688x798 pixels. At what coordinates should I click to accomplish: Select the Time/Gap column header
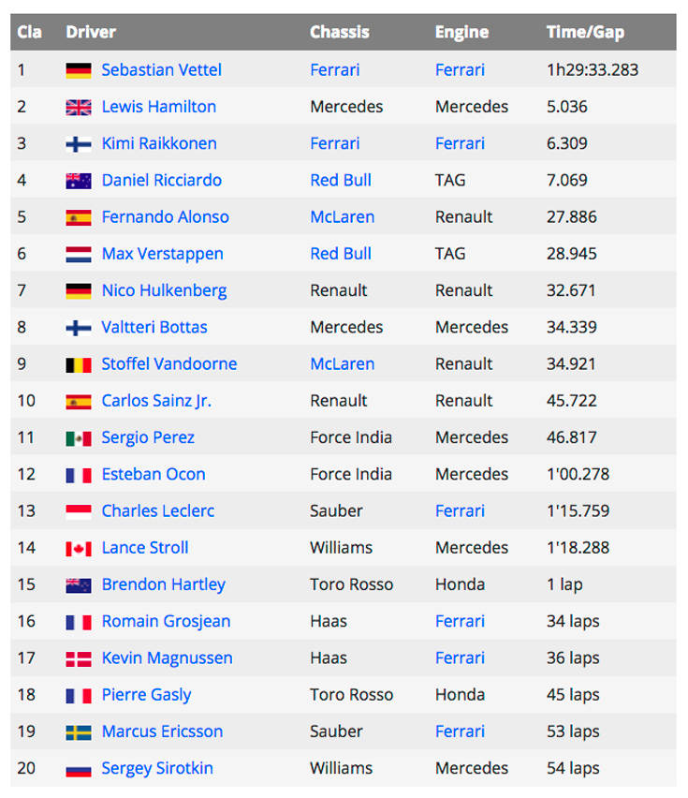585,32
